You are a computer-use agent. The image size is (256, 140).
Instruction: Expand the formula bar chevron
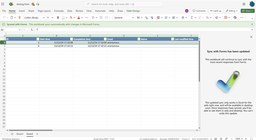252,30
